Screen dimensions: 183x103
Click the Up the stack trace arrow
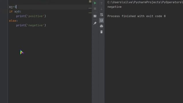[x=102, y=3]
